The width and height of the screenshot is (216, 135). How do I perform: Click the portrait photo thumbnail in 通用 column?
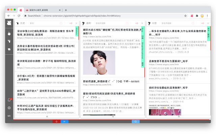(99, 63)
